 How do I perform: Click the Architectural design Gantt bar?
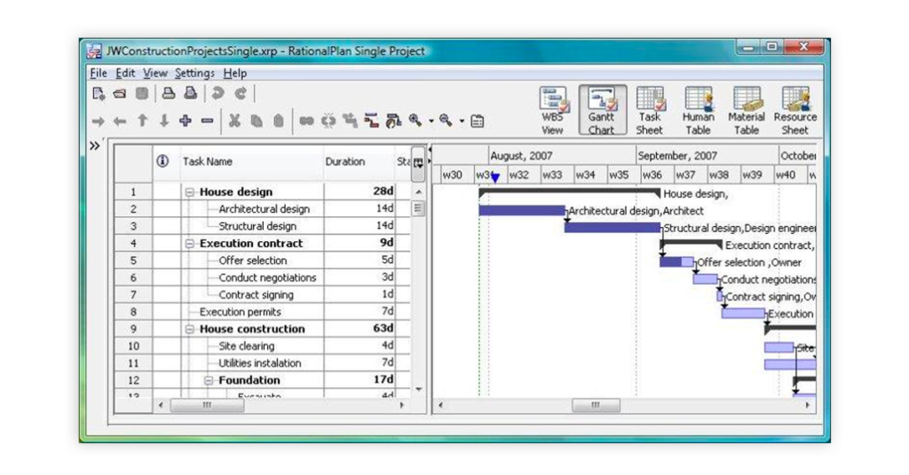[x=522, y=211]
